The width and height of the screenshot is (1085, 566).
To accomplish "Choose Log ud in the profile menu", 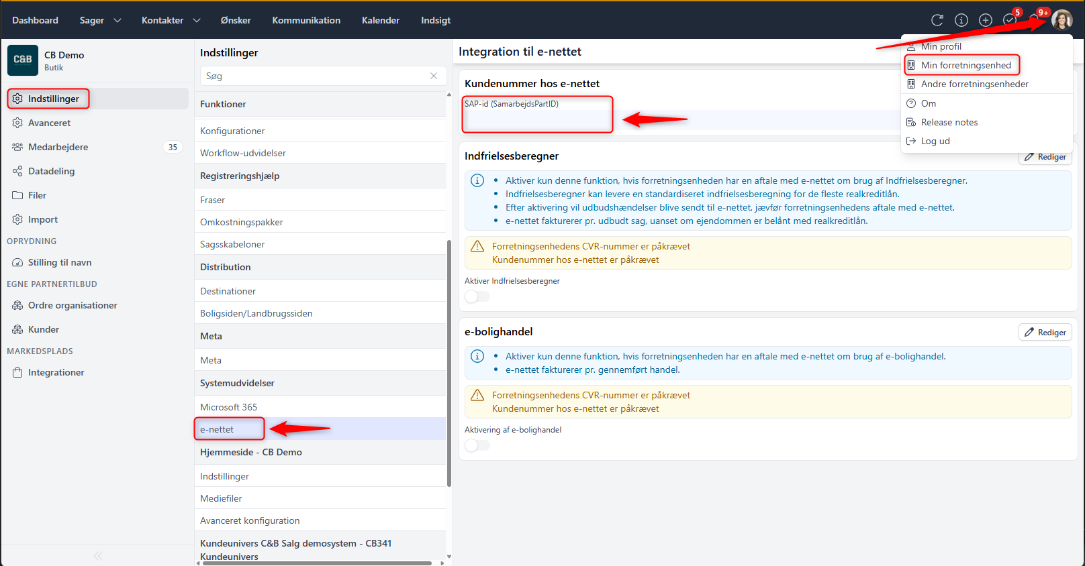I will pos(935,141).
